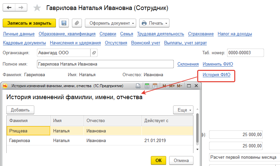The width and height of the screenshot is (280, 166).
Task: Close the name history dialog
Action: (196, 86)
